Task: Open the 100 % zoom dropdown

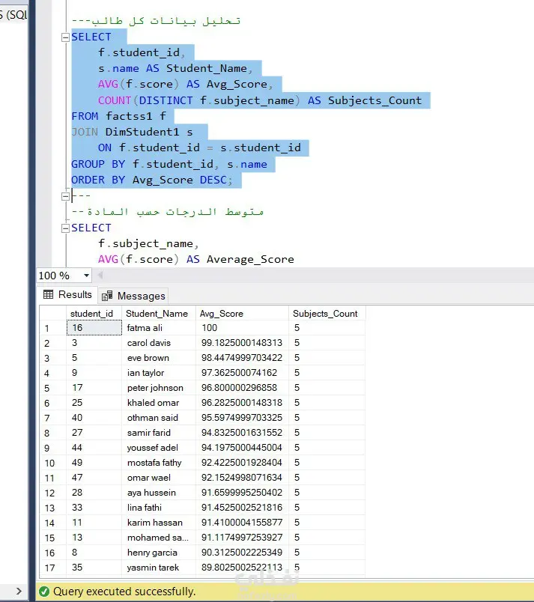Action: click(x=86, y=276)
